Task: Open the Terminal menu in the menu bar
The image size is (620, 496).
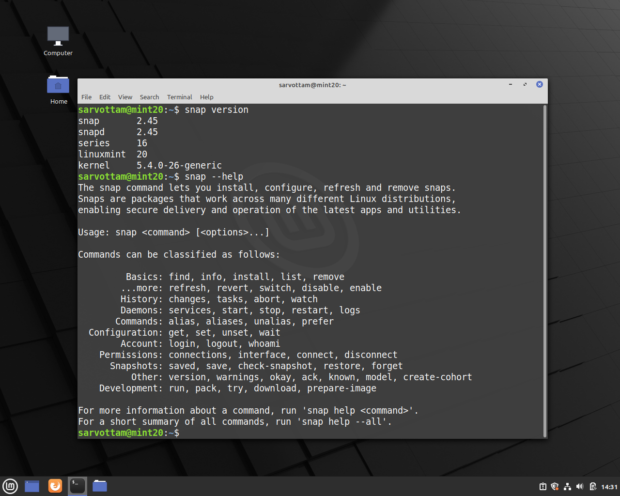Action: point(179,97)
